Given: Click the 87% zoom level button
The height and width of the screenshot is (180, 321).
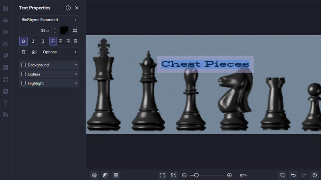Looking at the screenshot, I should [x=243, y=175].
